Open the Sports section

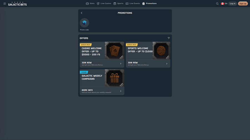[x=118, y=4]
